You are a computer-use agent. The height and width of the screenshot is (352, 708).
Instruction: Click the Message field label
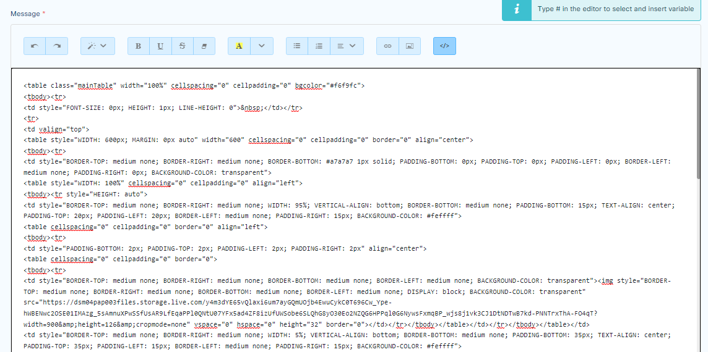(25, 14)
